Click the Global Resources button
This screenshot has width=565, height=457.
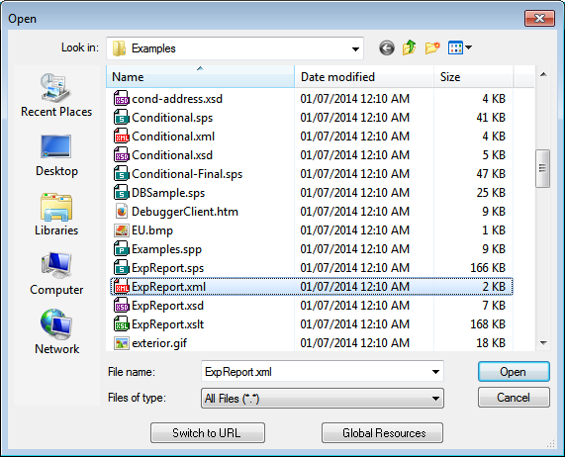(x=382, y=433)
